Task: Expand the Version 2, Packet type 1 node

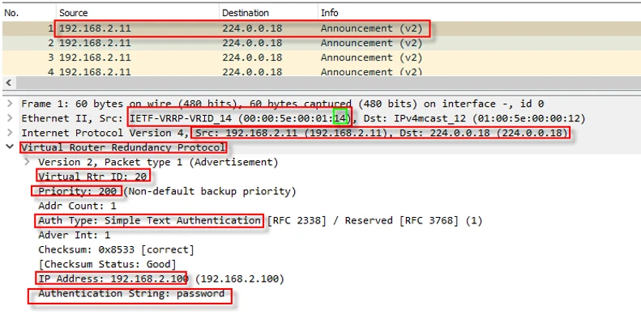Action: (x=27, y=162)
